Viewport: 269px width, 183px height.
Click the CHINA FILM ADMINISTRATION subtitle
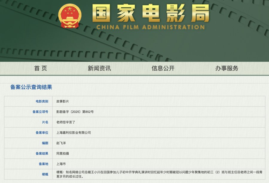(x=151, y=27)
